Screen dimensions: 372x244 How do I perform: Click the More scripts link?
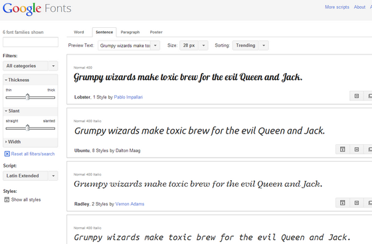tap(337, 7)
